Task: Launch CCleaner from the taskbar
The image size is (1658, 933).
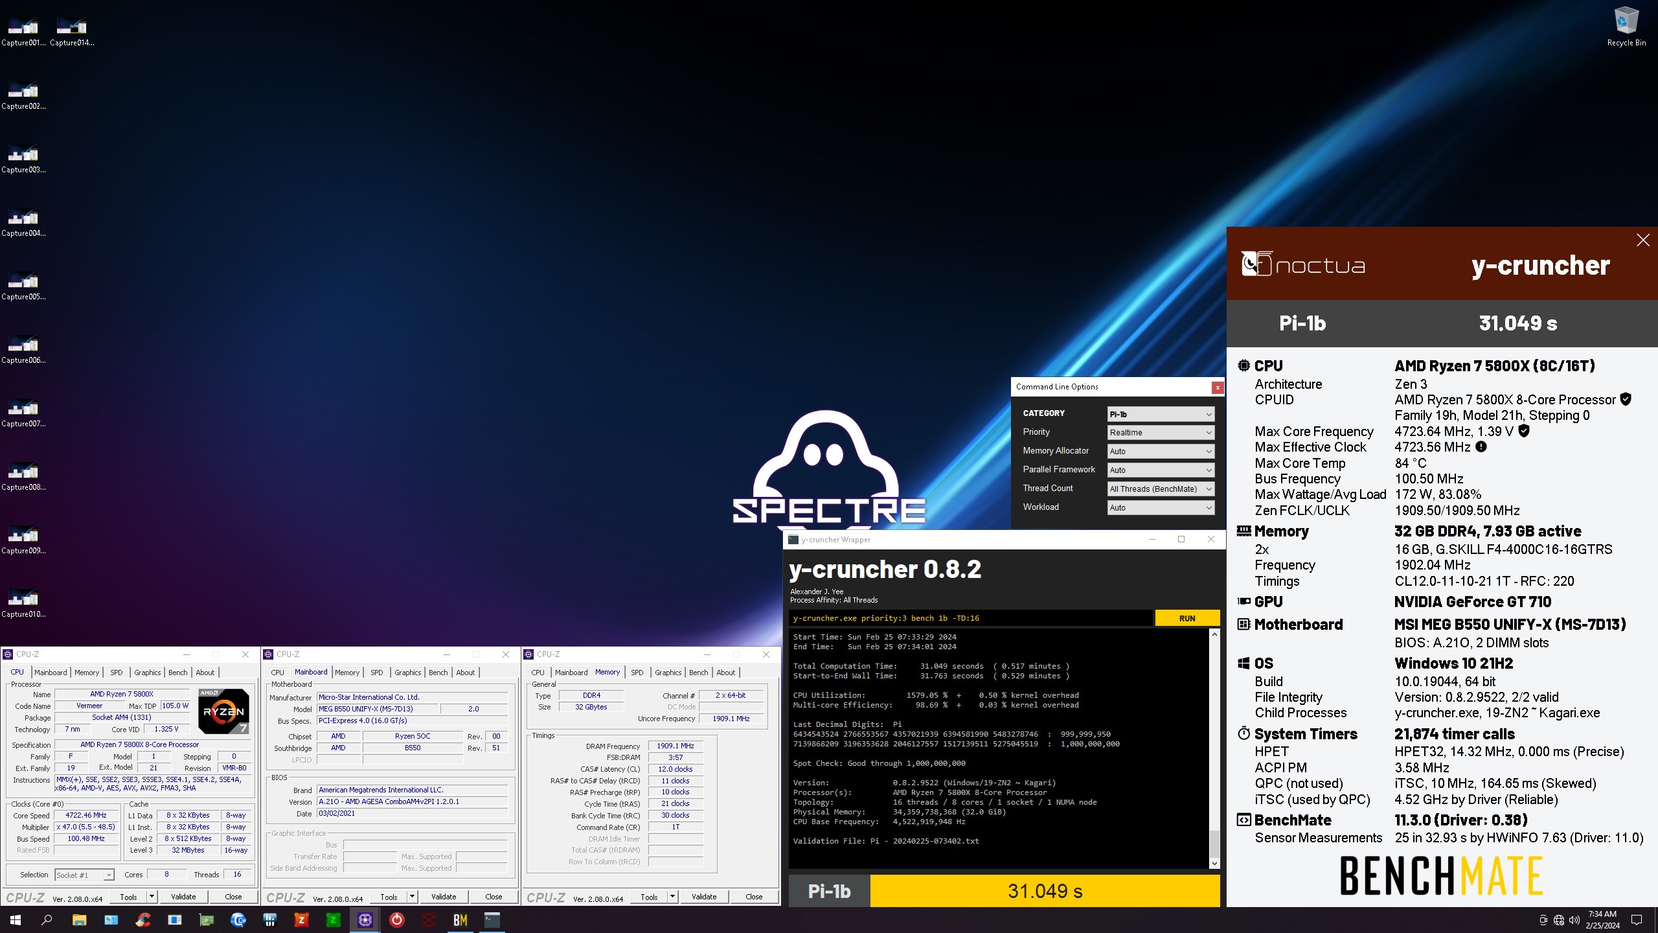Action: click(143, 920)
